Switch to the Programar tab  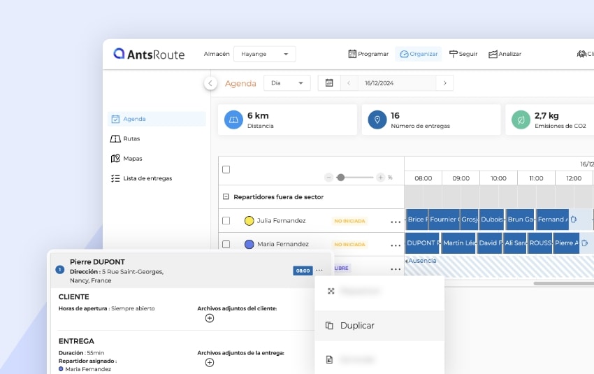tap(368, 54)
